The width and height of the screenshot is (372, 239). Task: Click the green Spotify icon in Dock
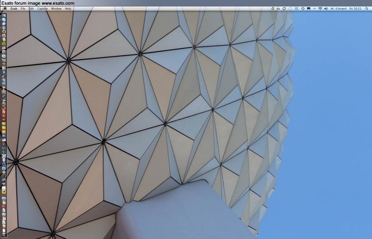coord(4,44)
